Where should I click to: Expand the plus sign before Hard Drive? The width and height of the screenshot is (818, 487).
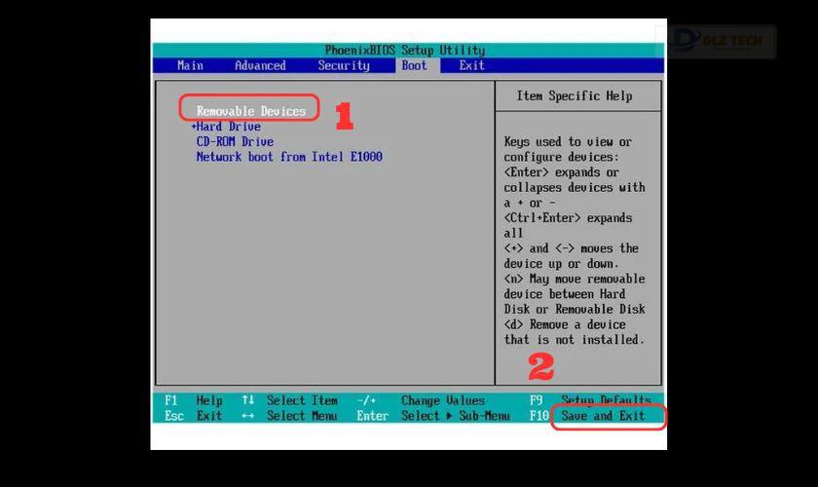[194, 127]
